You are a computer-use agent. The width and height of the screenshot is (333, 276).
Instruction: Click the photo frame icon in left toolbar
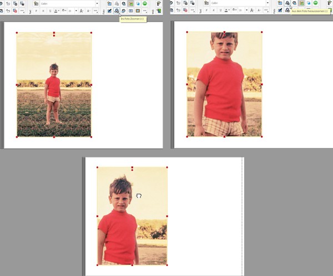[x=138, y=11]
